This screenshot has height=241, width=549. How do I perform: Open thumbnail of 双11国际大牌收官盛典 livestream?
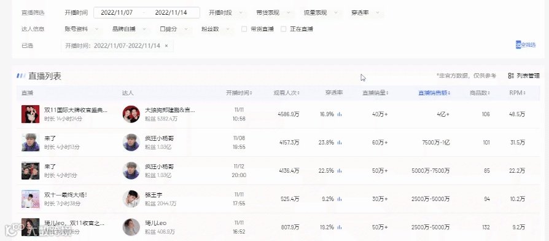[x=31, y=114]
